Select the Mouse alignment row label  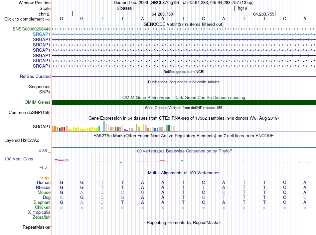(44, 193)
